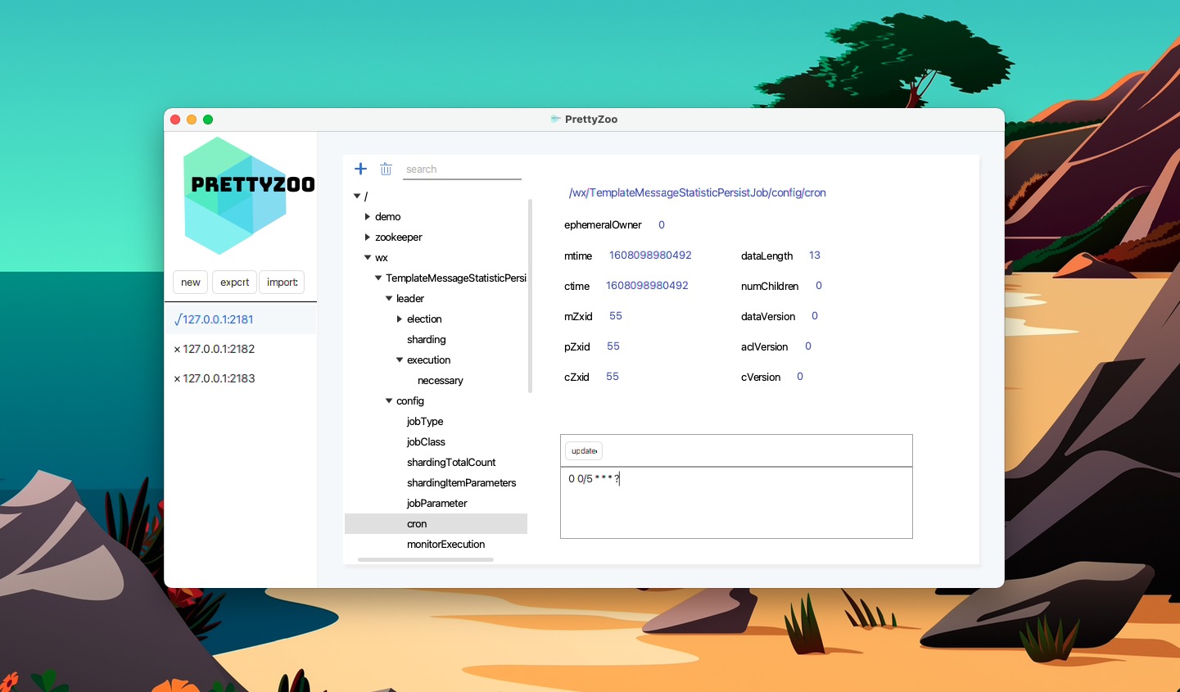Click the import button

282,282
